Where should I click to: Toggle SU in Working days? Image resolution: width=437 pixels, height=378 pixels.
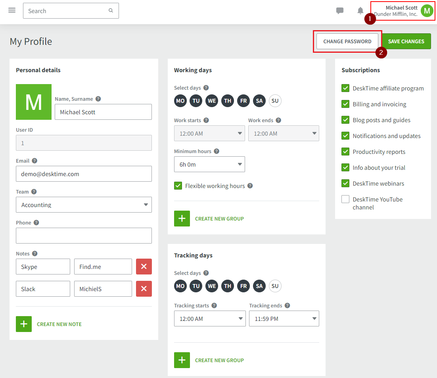tap(275, 101)
